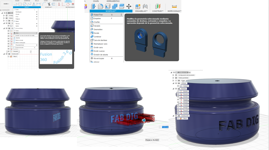Toggle visibility eye of Boceto9
The image size is (269, 150).
point(178,113)
